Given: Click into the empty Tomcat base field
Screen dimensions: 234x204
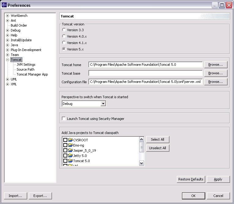Looking at the screenshot, I should pos(145,73).
